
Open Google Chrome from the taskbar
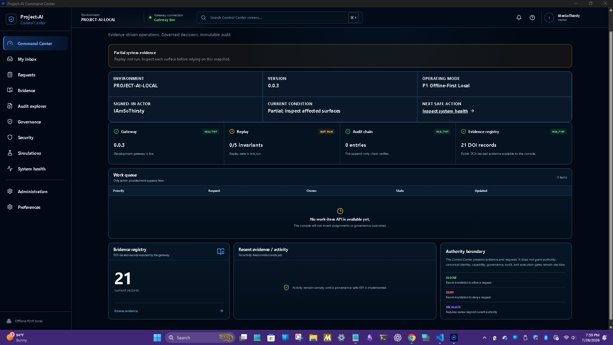[412, 338]
